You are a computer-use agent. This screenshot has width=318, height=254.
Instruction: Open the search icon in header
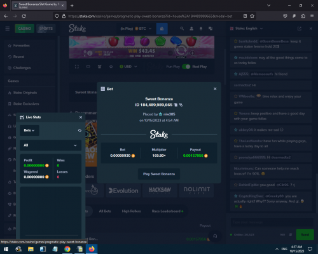pos(182,29)
